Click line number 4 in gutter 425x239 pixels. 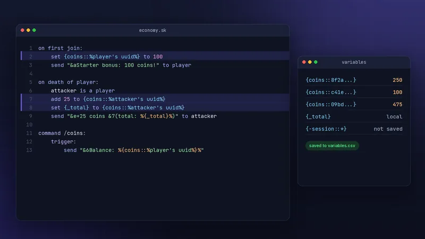(x=31, y=74)
